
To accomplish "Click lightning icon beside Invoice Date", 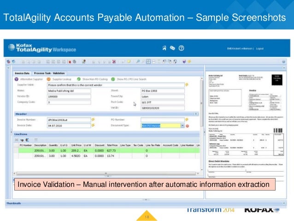I will pos(93,125).
